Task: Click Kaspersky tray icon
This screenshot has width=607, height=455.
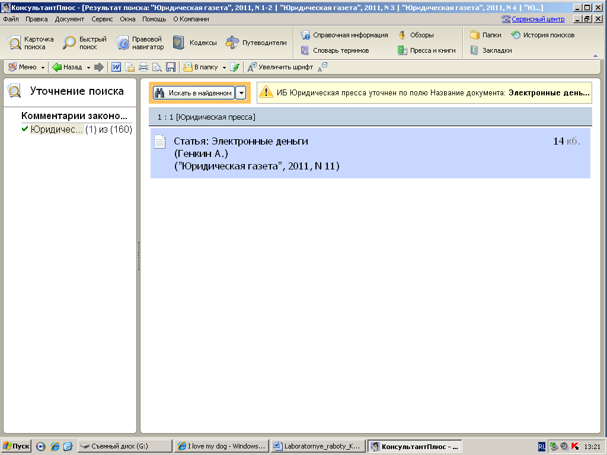Action: click(x=575, y=447)
